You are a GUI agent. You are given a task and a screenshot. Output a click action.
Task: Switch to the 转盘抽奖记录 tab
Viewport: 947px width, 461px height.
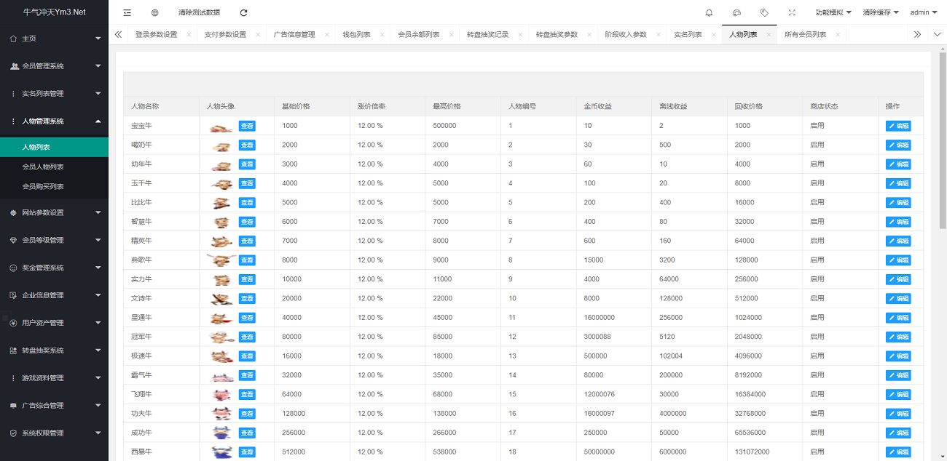click(x=488, y=34)
